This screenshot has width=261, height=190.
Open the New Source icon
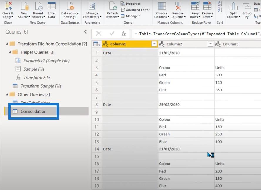25,6
